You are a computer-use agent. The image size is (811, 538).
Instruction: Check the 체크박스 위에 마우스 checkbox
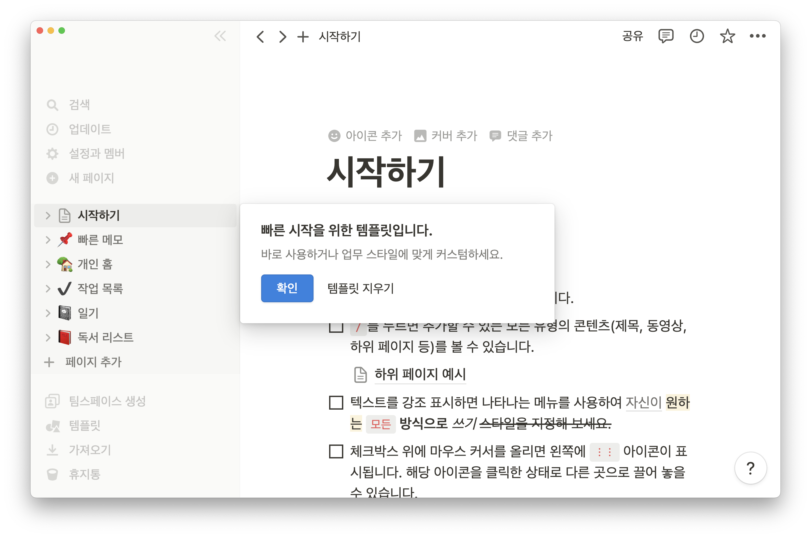click(336, 451)
